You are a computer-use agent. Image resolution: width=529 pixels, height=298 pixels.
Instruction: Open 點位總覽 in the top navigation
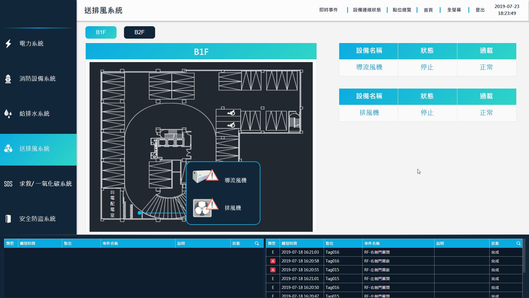[x=402, y=10]
